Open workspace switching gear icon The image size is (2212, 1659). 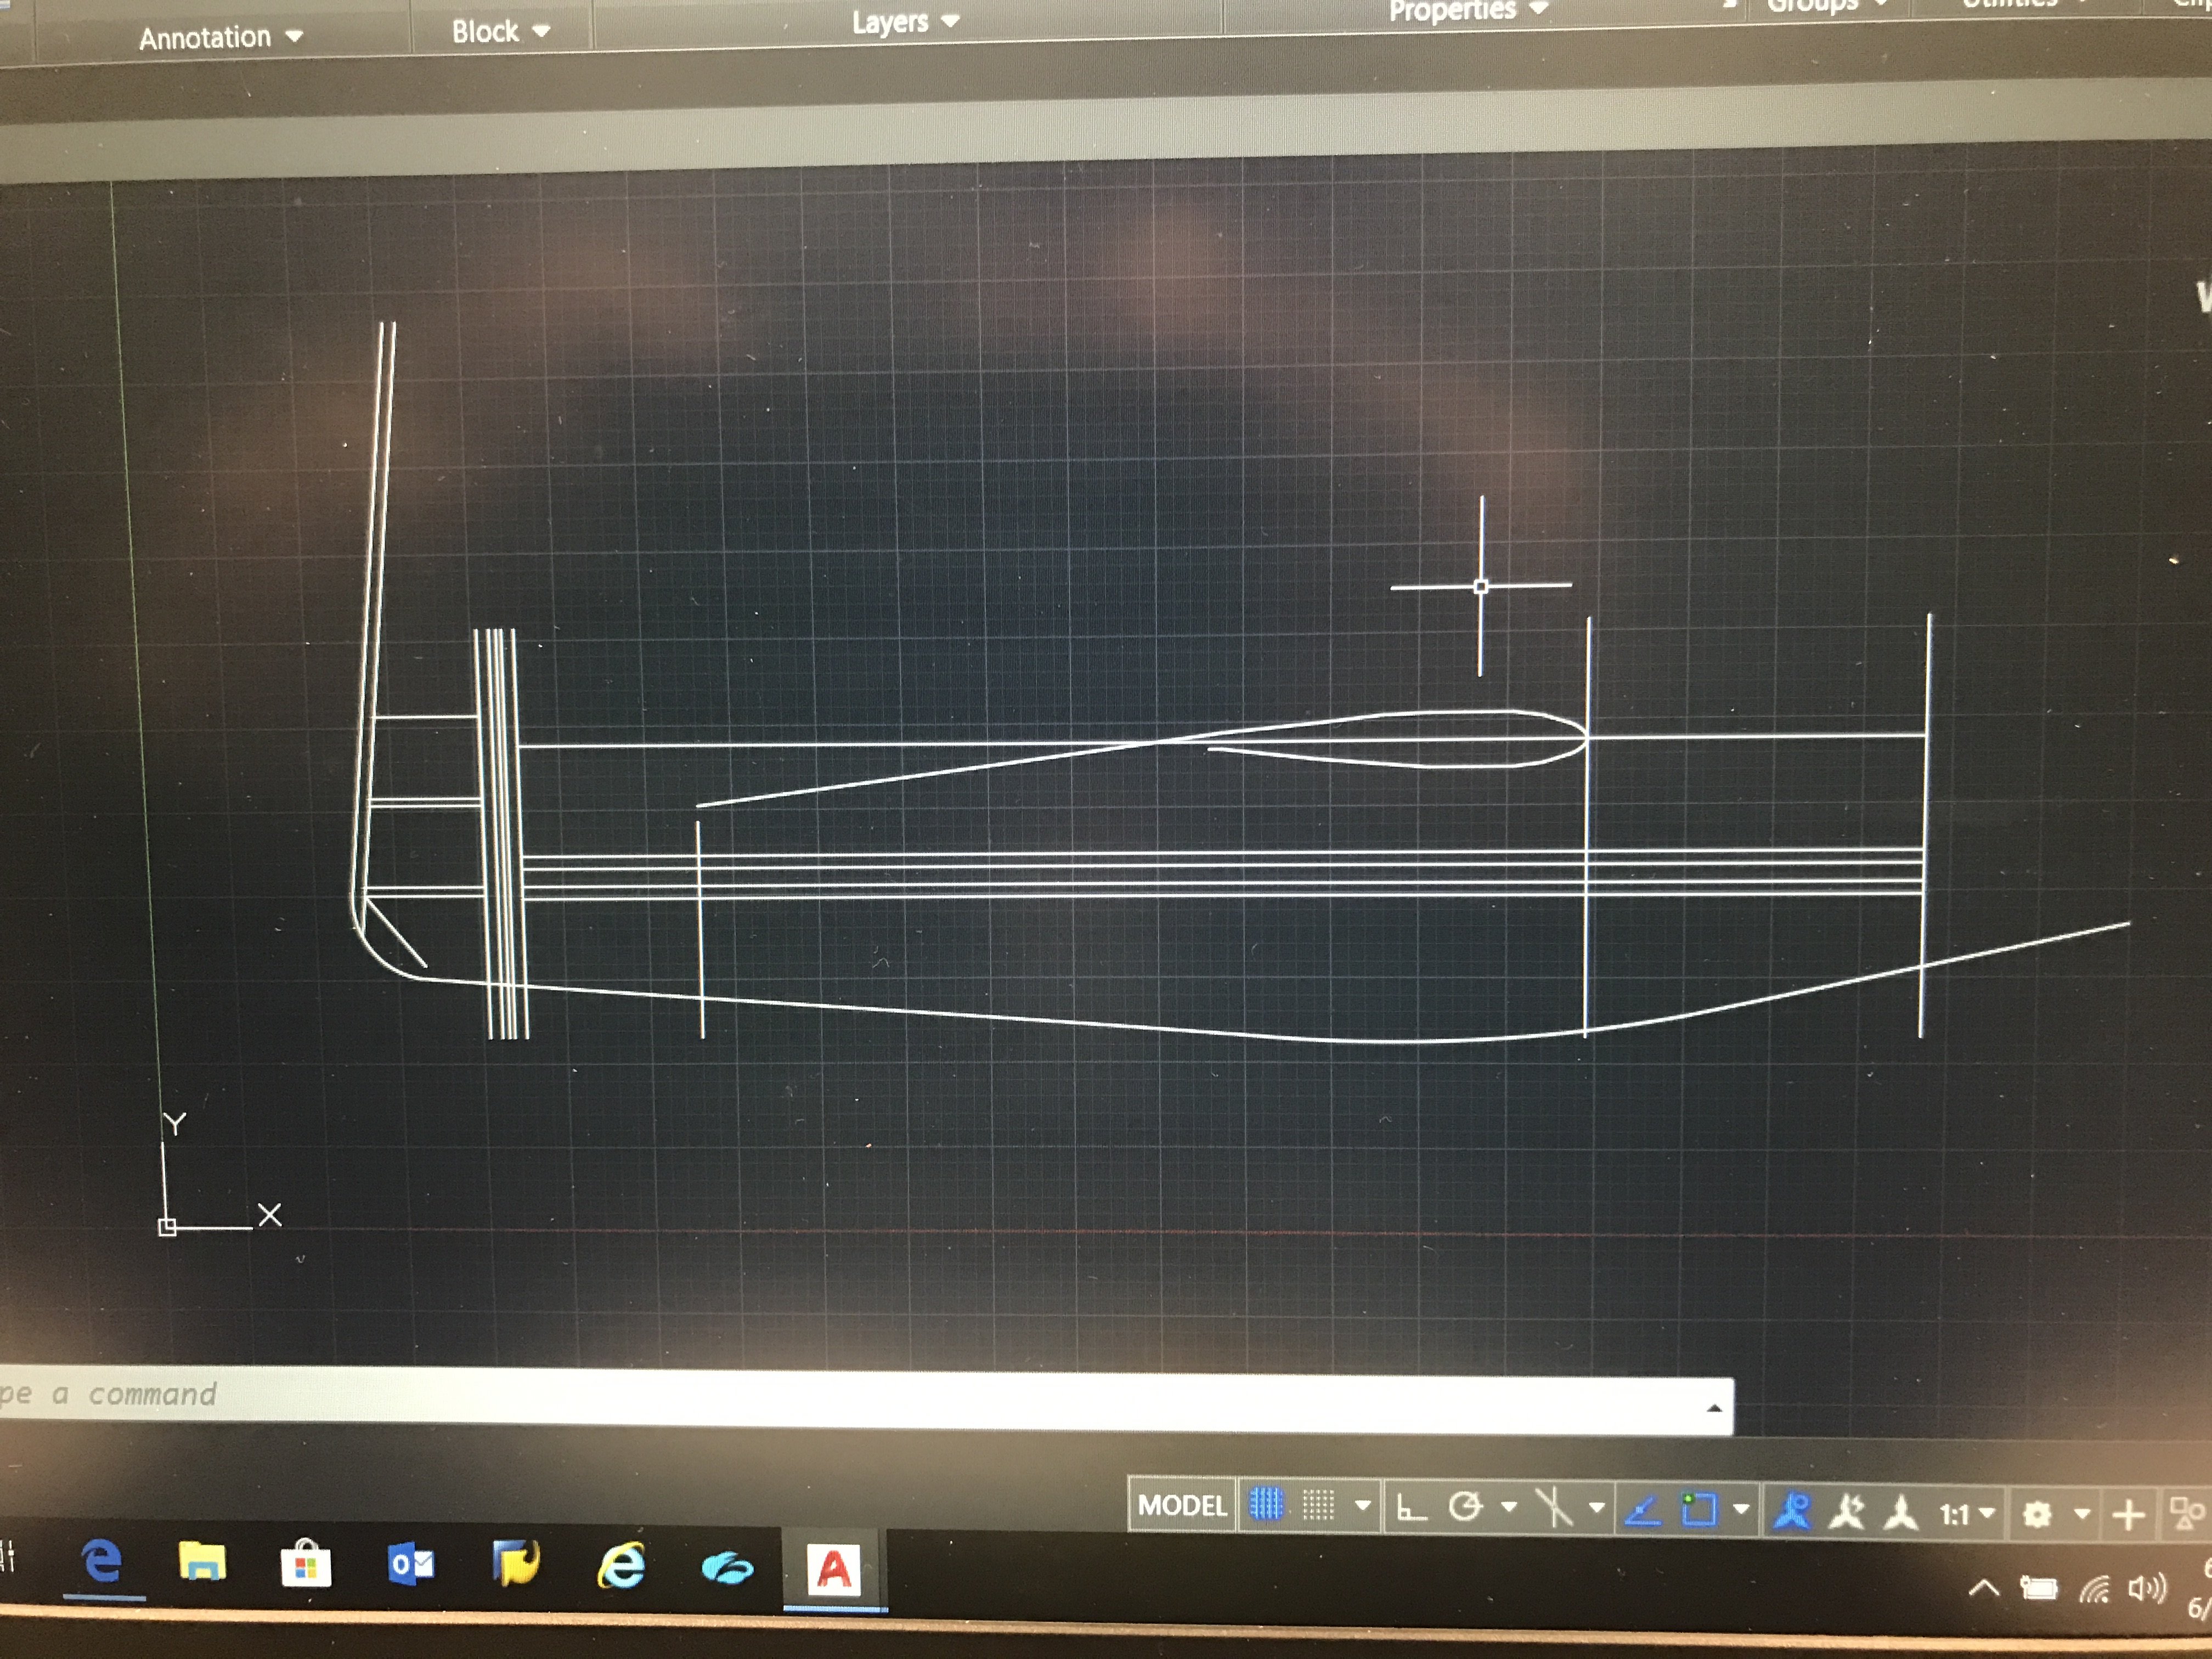click(2037, 1515)
